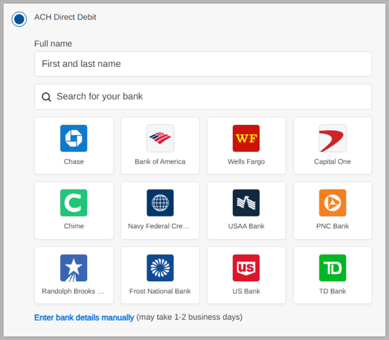Image resolution: width=389 pixels, height=340 pixels.
Task: Click the US Bank label
Action: coord(246,291)
